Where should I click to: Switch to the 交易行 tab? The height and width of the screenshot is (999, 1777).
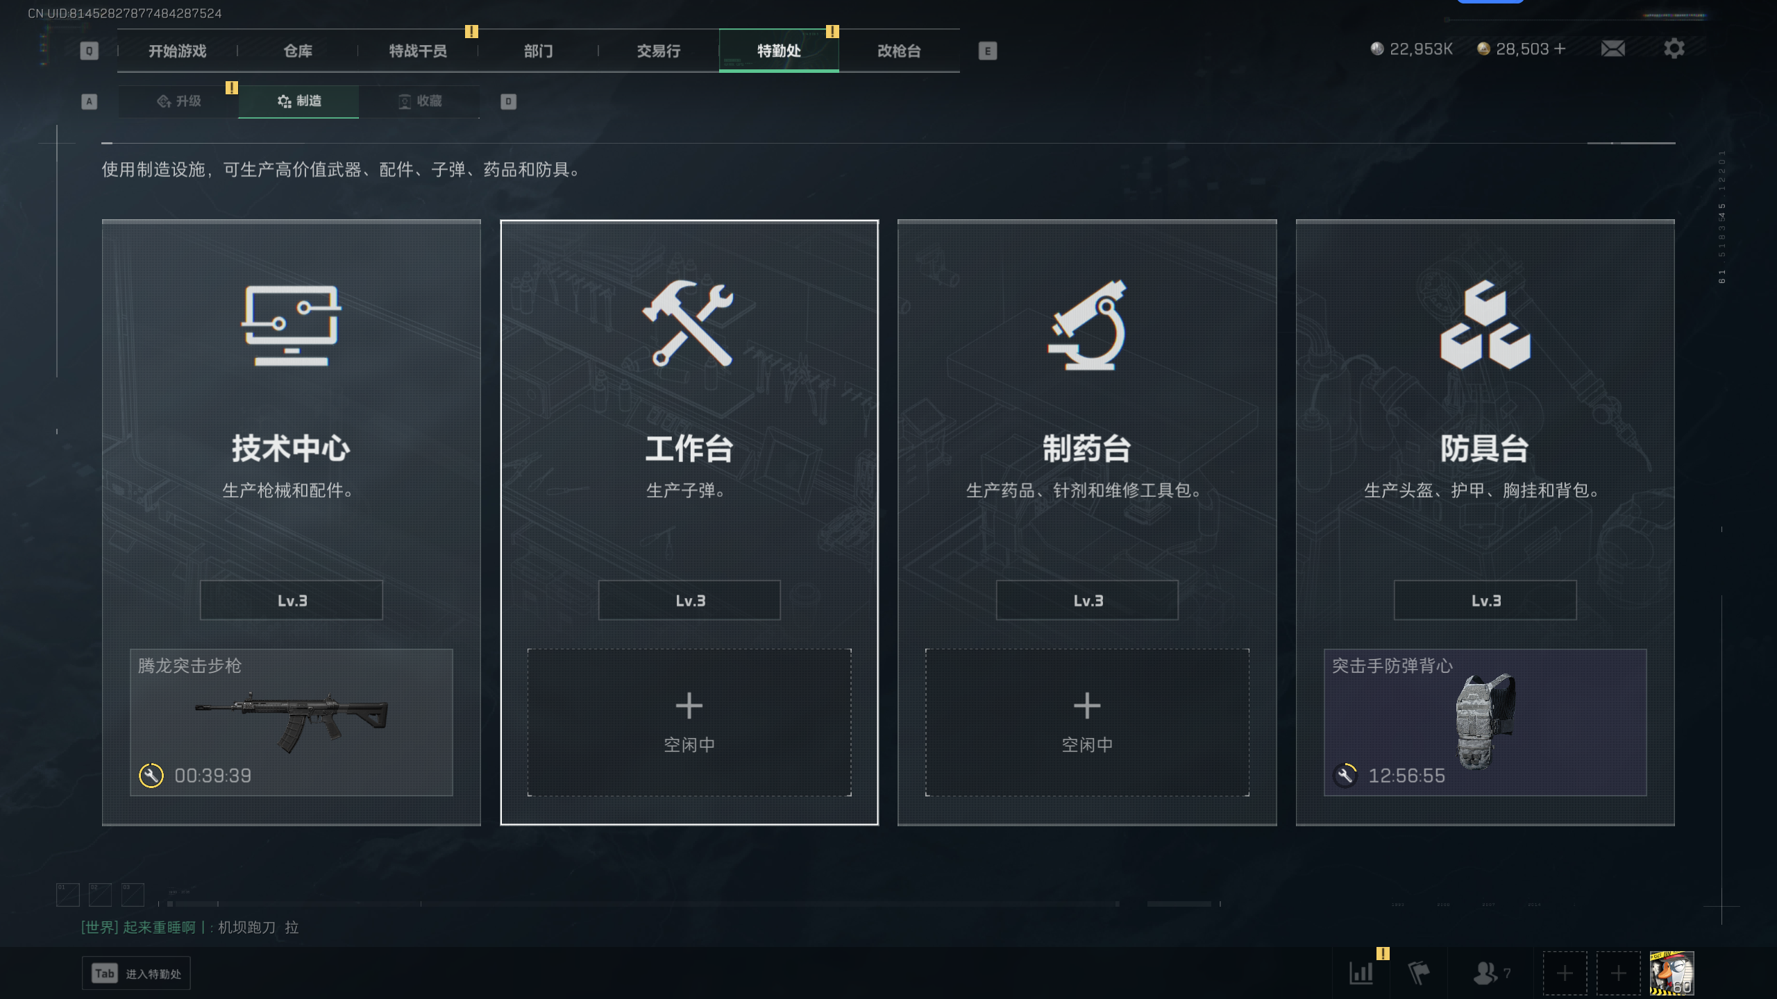(659, 51)
